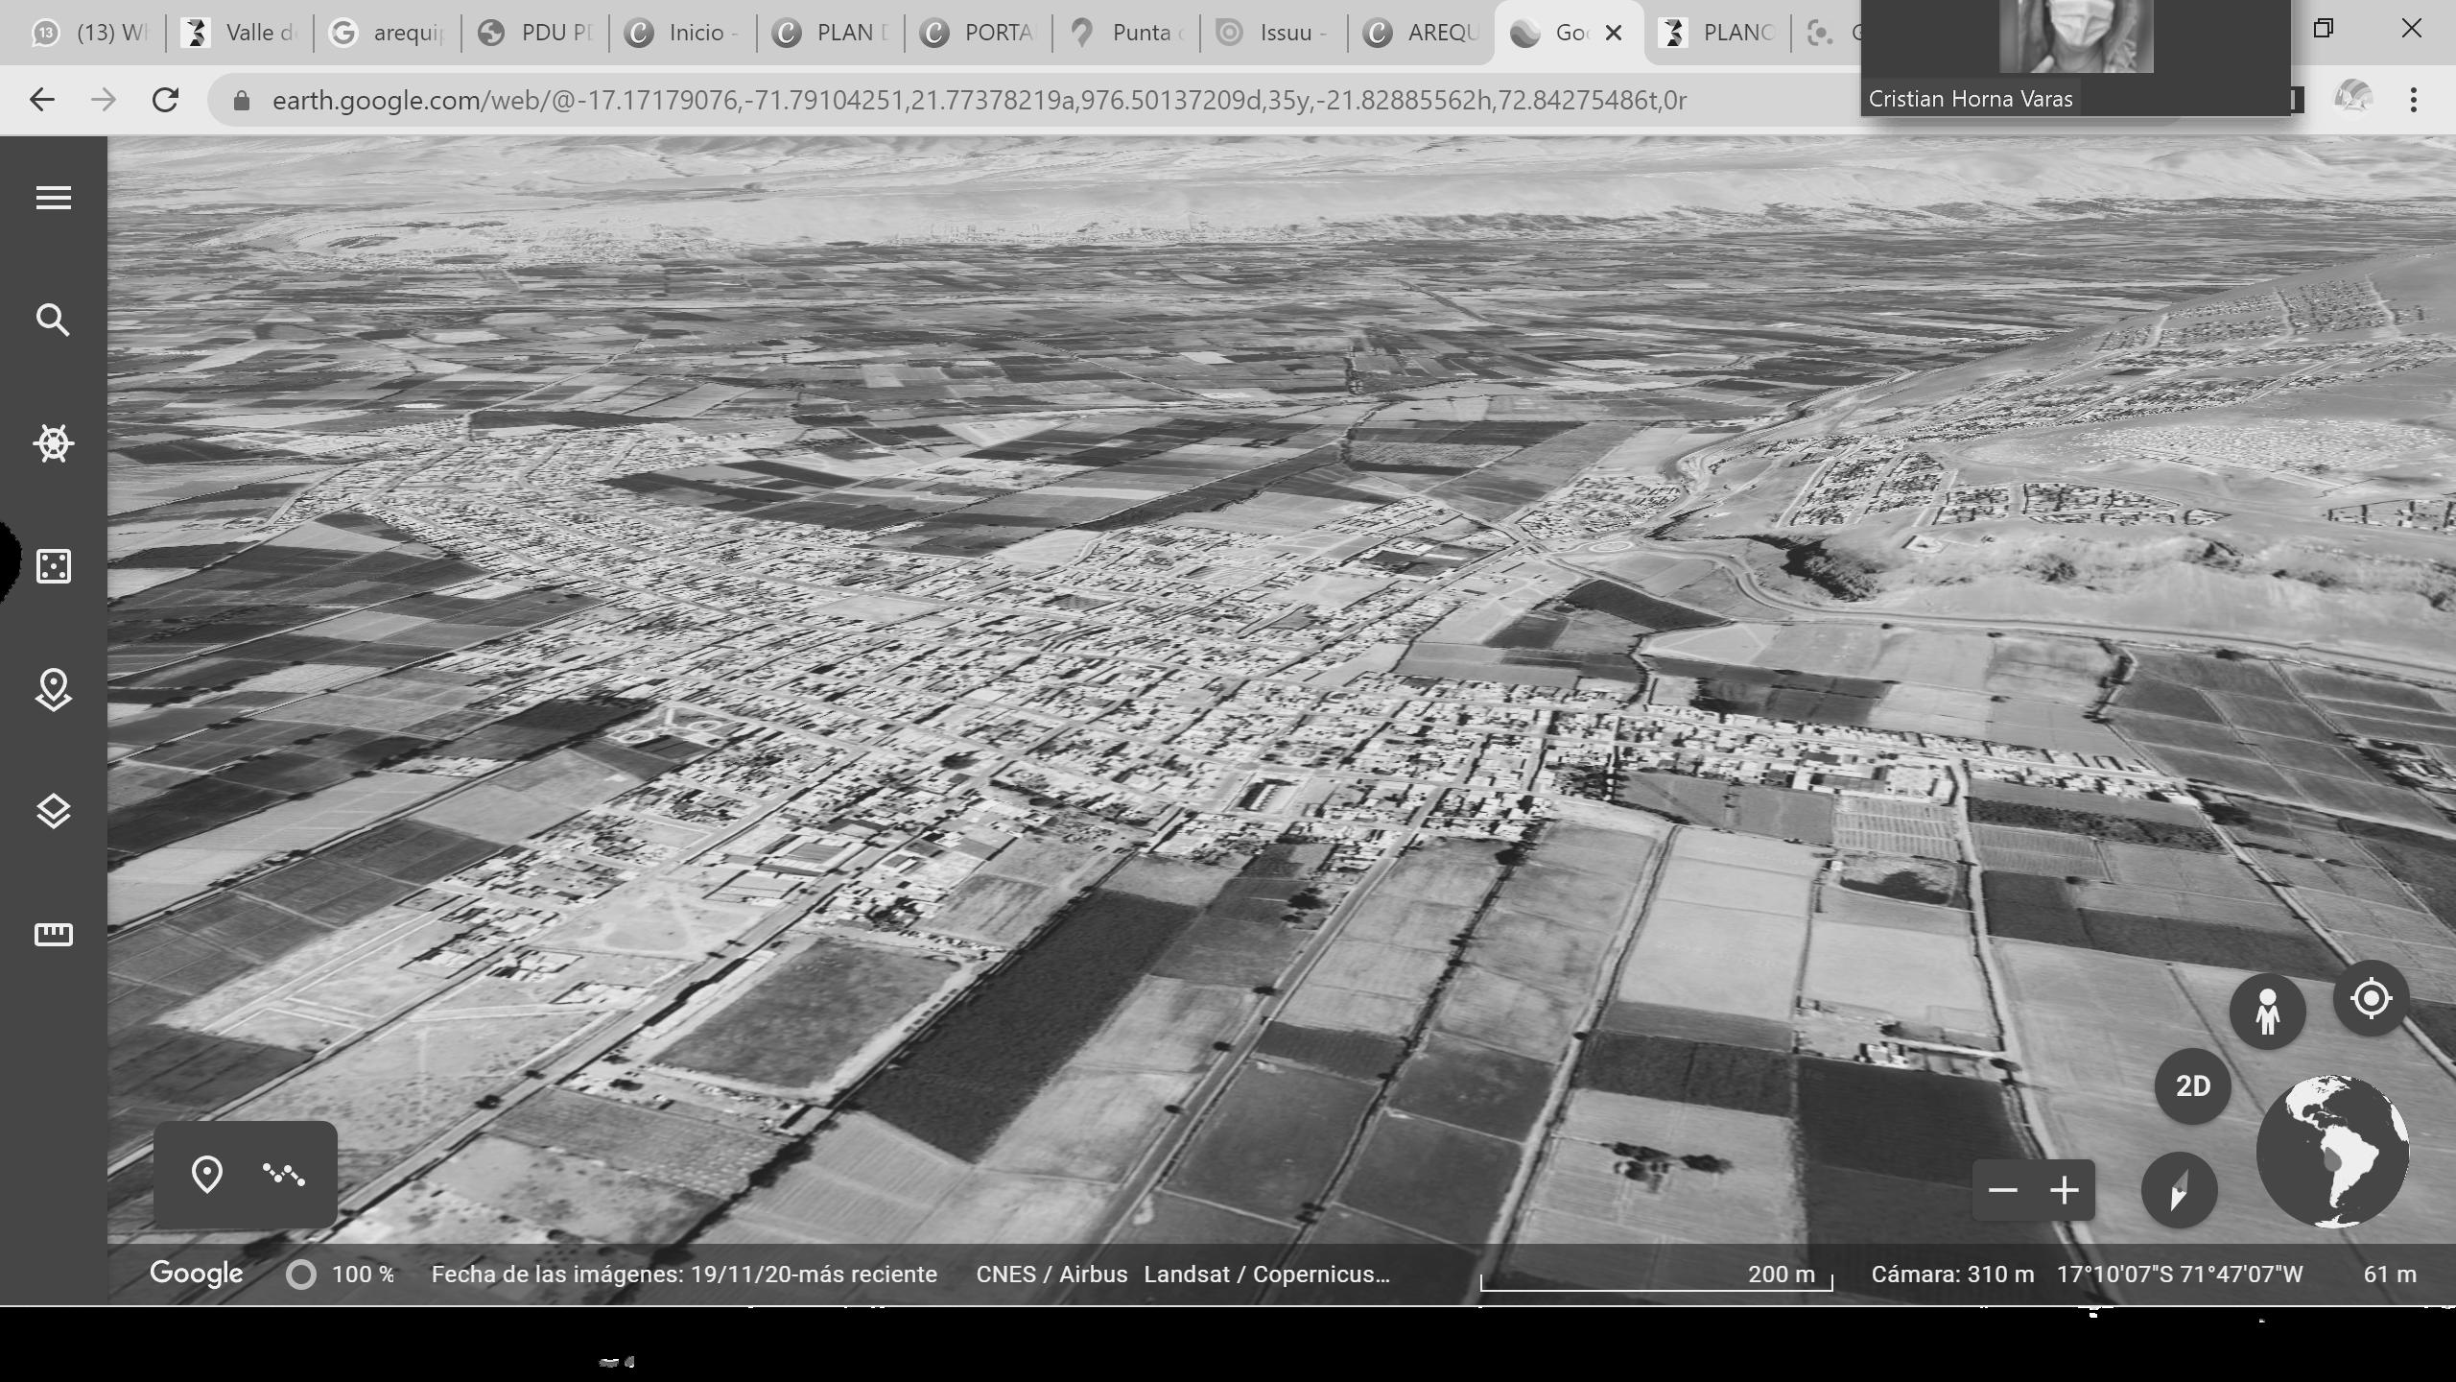Click the zoom out minus button
Screen dimensions: 2456x1382
pyautogui.click(x=2002, y=1190)
